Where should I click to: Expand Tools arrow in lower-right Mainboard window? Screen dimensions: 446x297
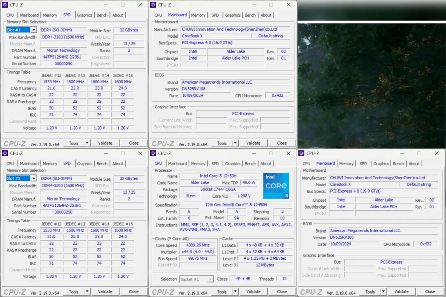pos(383,292)
